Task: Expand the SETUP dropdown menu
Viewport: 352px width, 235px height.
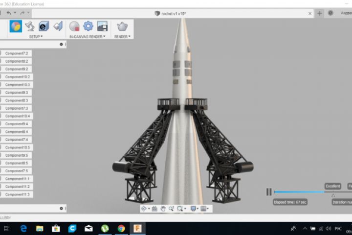Action: pyautogui.click(x=36, y=36)
